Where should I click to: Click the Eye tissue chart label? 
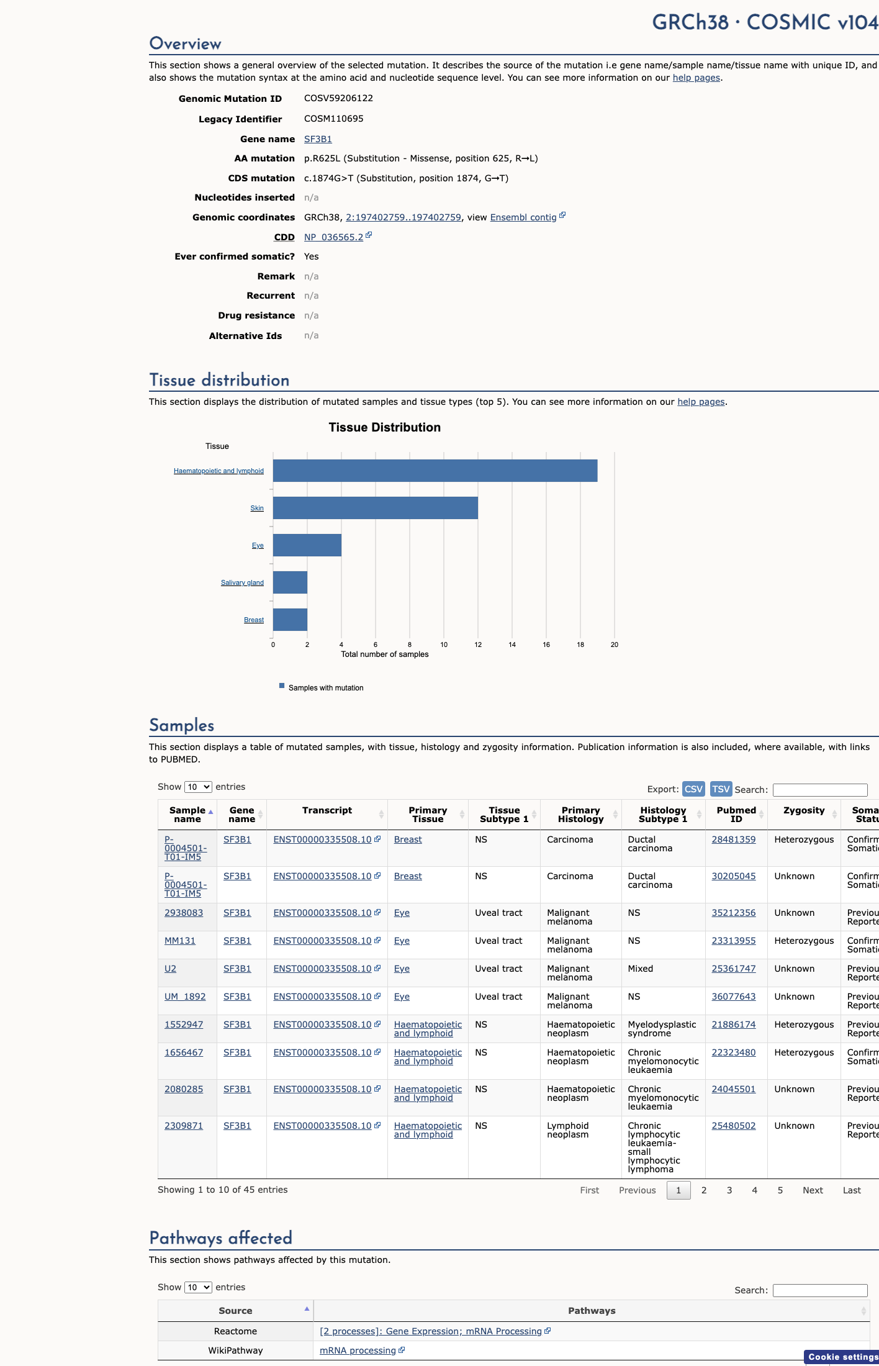click(258, 545)
